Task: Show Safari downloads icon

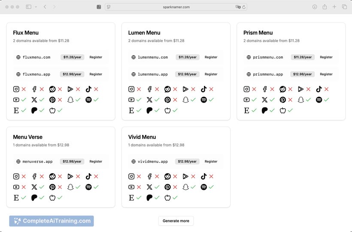Action: (315, 7)
